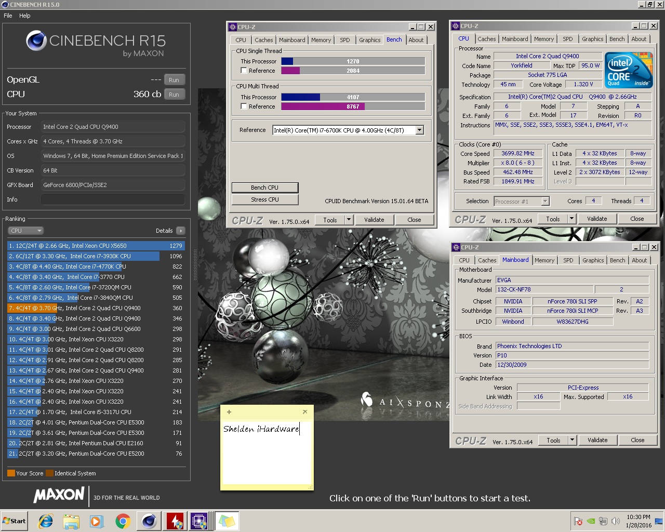The image size is (665, 532).
Task: Click the Cinebench title bar app icon
Action: pos(5,4)
